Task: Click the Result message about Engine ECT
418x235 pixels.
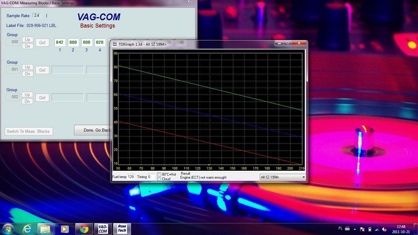Action: (x=203, y=177)
